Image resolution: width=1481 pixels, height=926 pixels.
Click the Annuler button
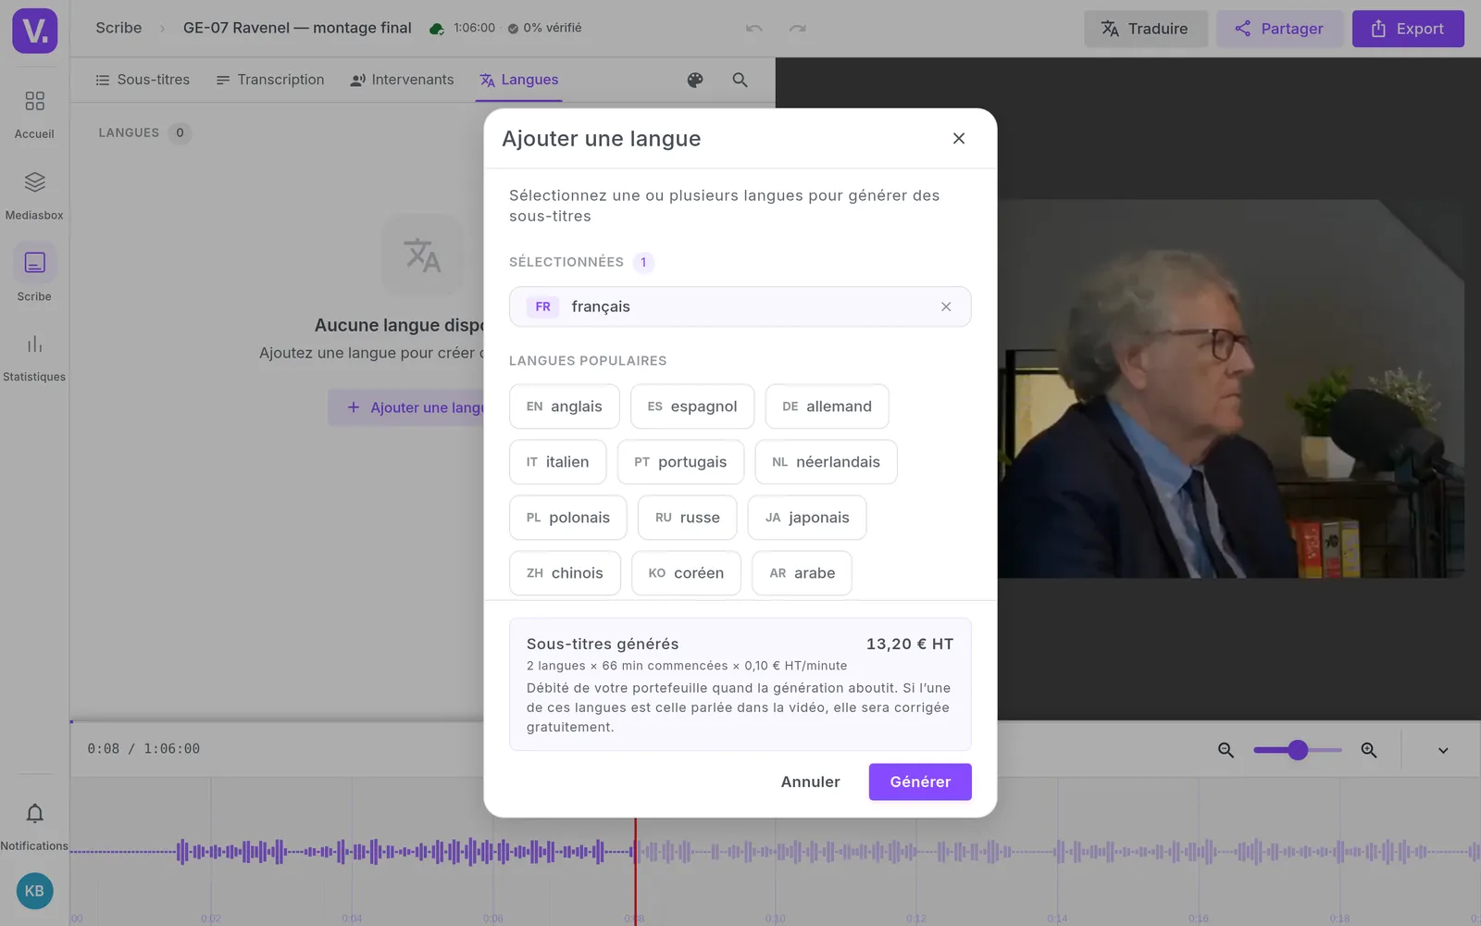coord(811,782)
